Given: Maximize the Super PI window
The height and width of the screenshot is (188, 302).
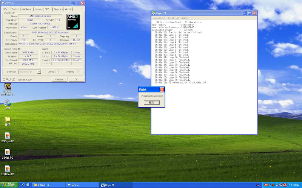Looking at the screenshot, I should [x=250, y=13].
